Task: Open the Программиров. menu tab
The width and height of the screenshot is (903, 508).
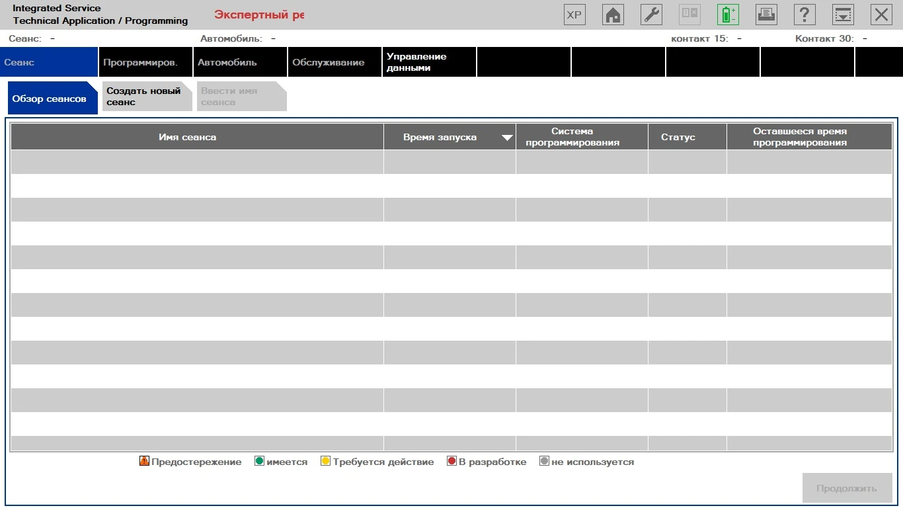Action: click(x=145, y=62)
